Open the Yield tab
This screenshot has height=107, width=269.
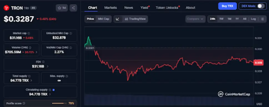pyautogui.click(x=144, y=8)
